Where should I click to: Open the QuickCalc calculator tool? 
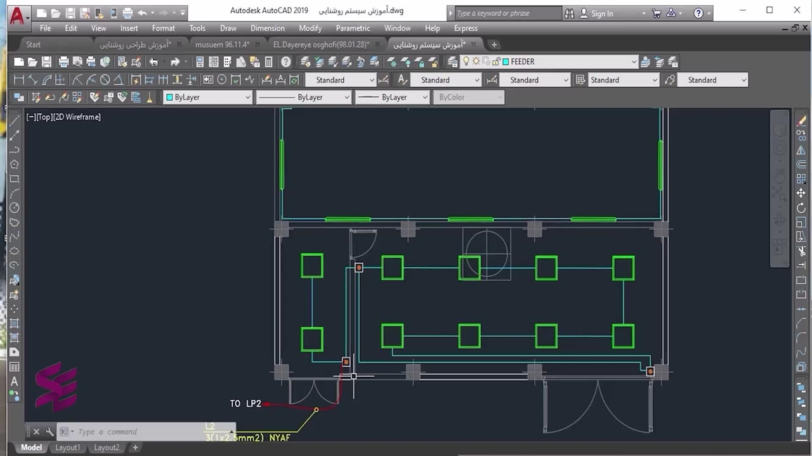pos(268,62)
